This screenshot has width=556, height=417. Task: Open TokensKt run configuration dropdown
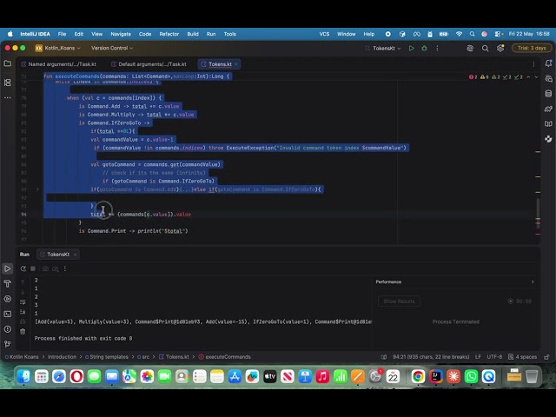coord(383,49)
